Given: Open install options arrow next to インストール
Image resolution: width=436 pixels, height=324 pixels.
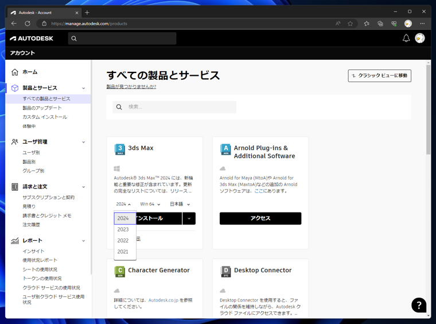Looking at the screenshot, I should [189, 218].
